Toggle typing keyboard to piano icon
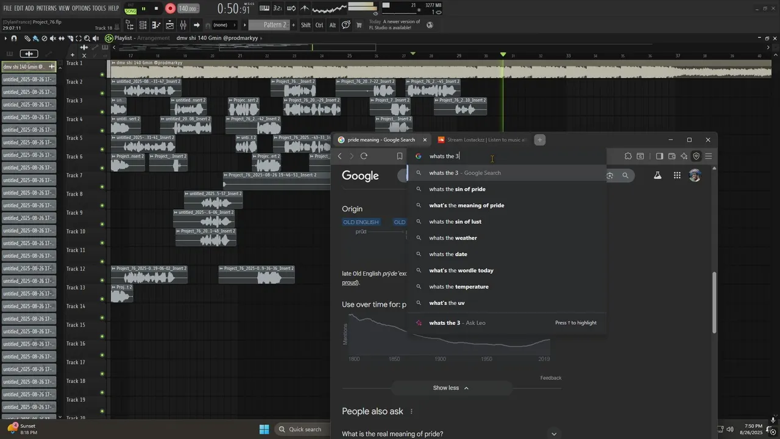Image resolution: width=780 pixels, height=439 pixels. (x=264, y=9)
